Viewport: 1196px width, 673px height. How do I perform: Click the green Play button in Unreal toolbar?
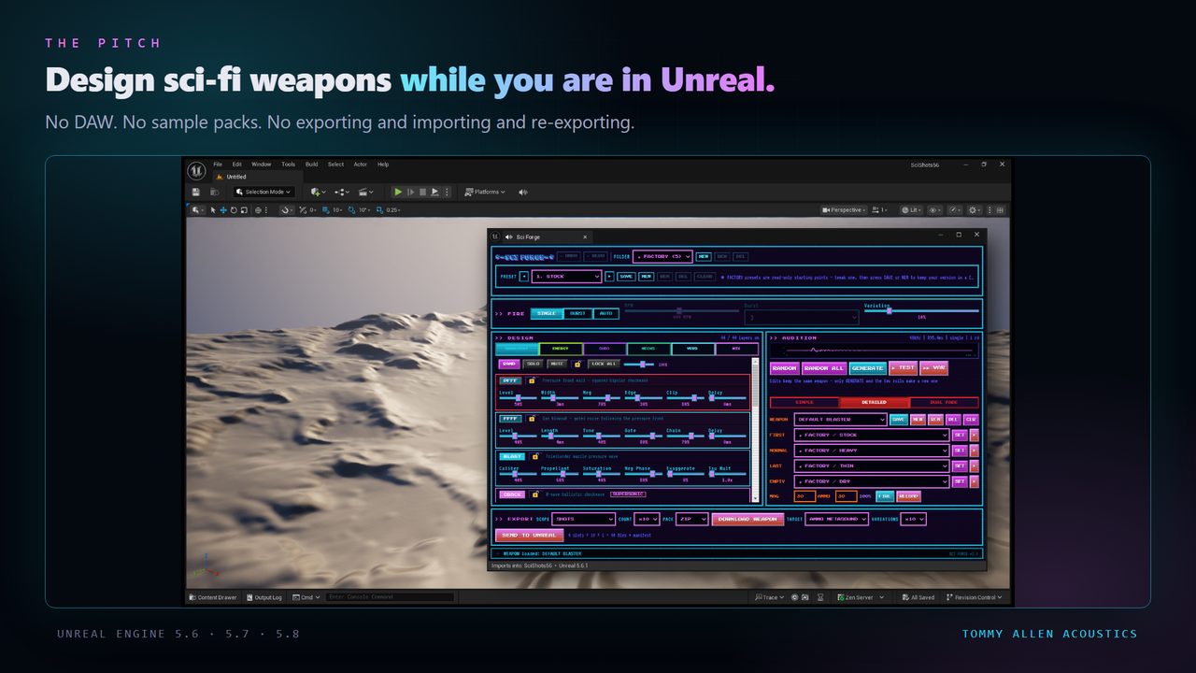click(398, 192)
